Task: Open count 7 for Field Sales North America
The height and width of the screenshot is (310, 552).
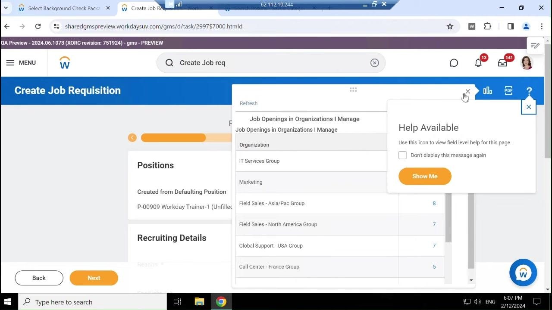Action: 434,224
